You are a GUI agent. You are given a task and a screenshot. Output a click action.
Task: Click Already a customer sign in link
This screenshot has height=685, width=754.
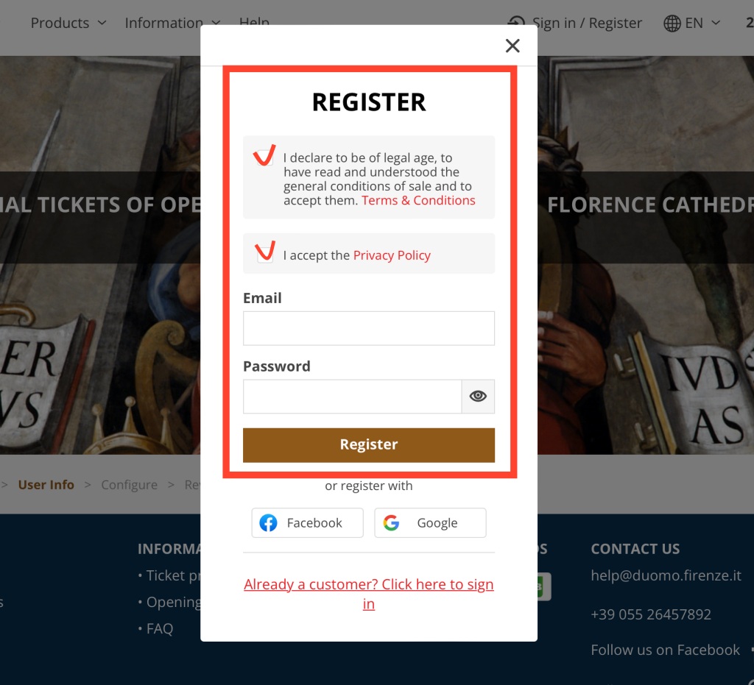[x=368, y=594]
